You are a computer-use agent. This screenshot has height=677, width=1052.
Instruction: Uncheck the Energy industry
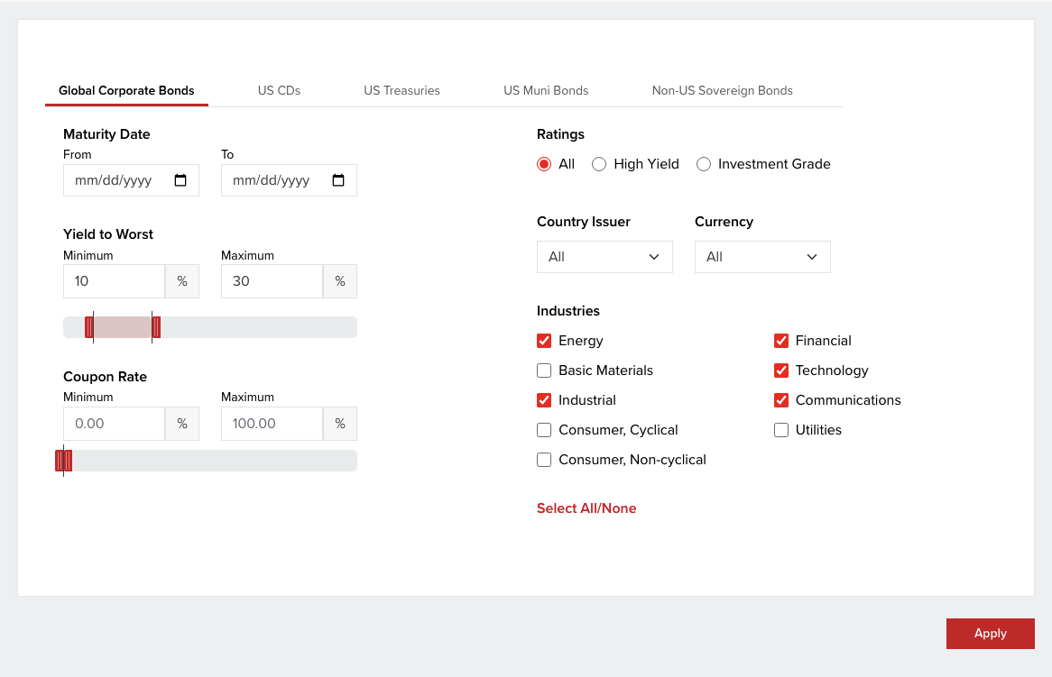(544, 341)
